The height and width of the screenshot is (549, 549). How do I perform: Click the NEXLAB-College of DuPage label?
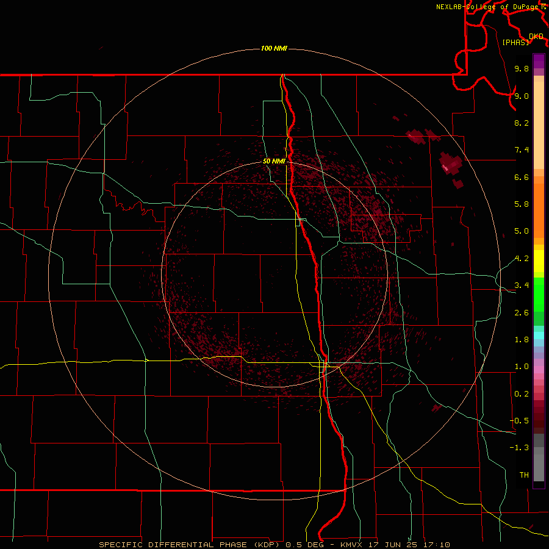click(488, 7)
